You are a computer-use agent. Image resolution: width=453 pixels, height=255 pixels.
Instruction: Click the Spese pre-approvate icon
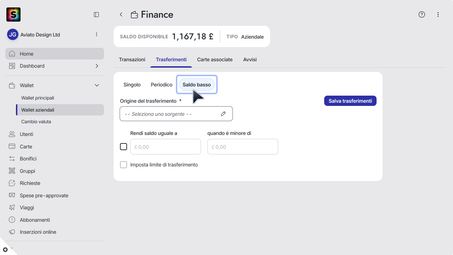point(12,195)
